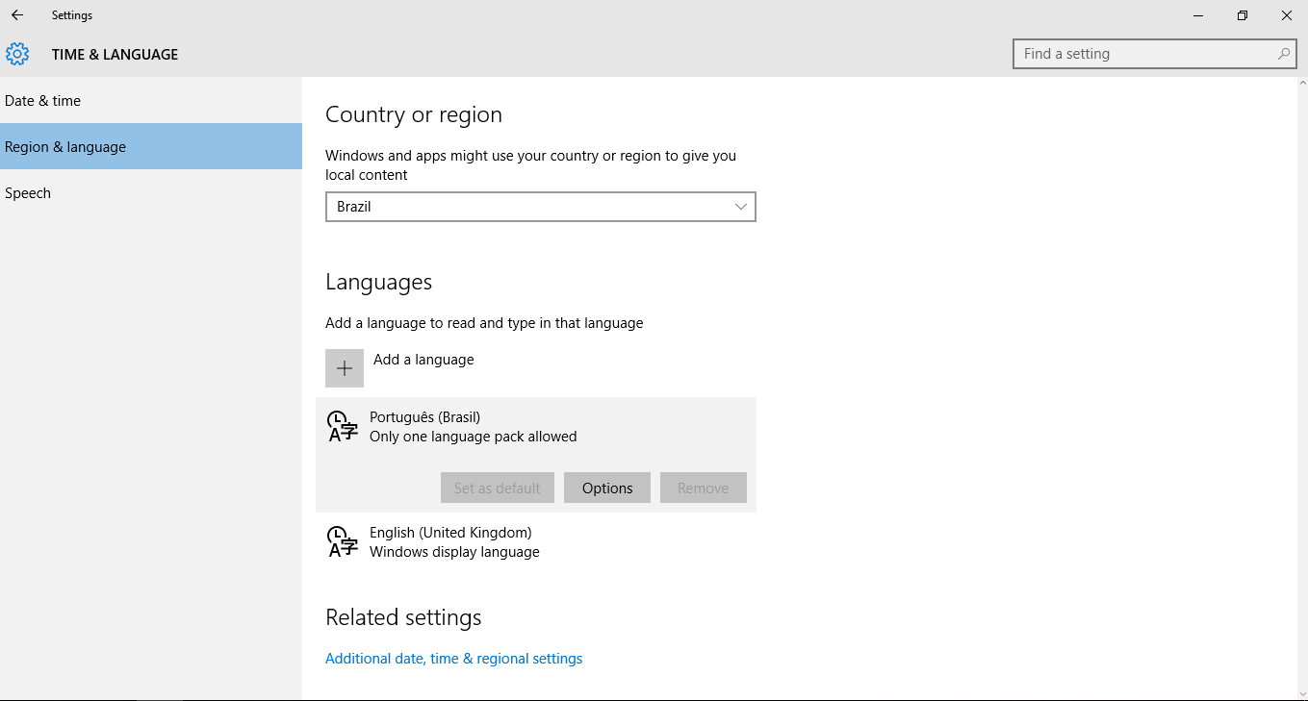
Task: Open the Date & time section
Action: coord(151,100)
